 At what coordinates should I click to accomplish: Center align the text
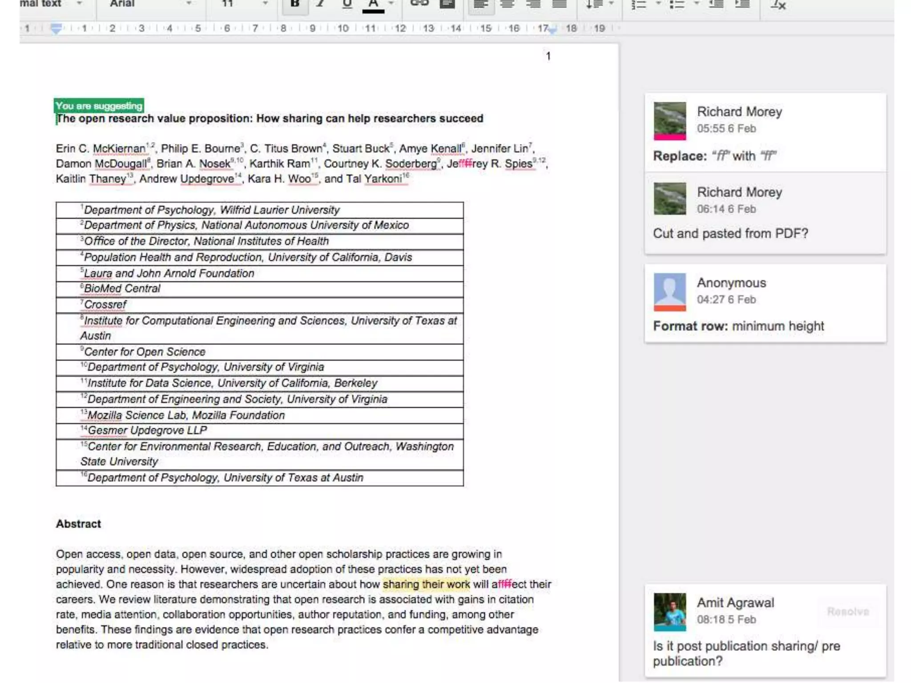point(507,4)
